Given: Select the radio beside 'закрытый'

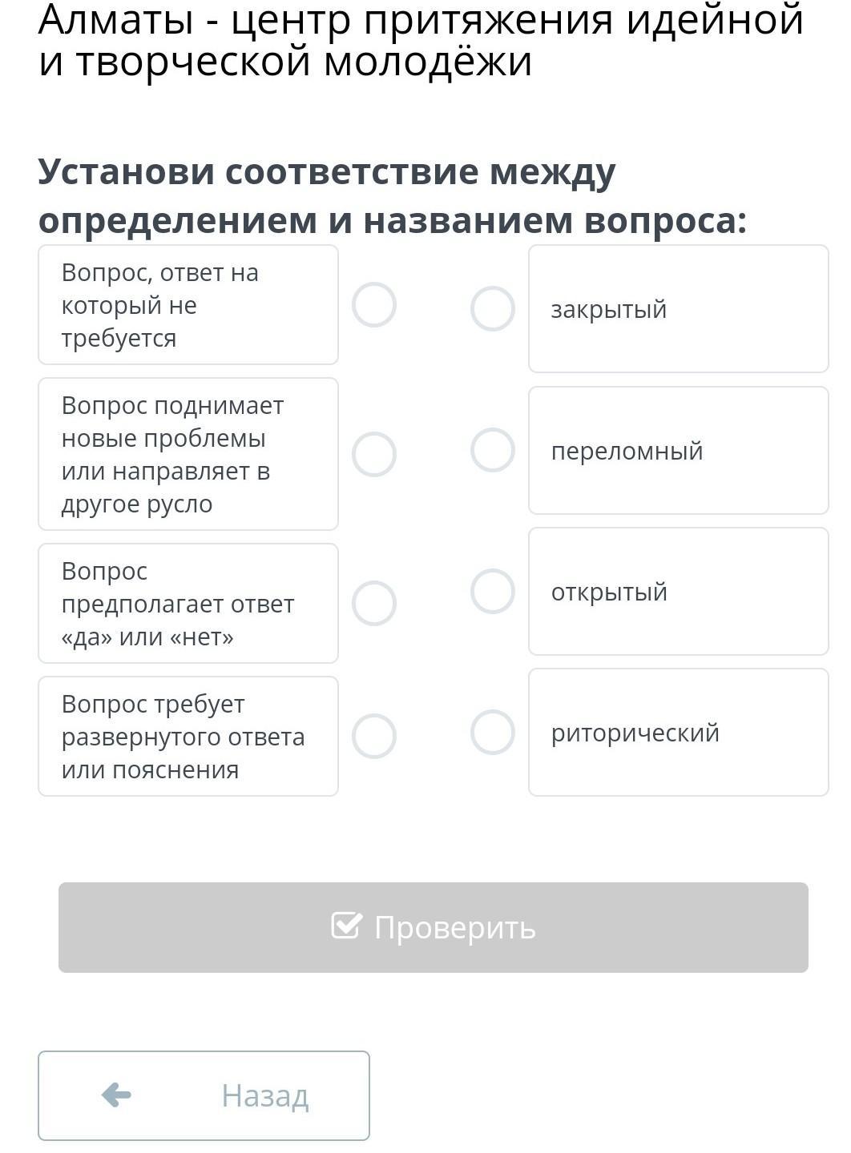Looking at the screenshot, I should 492,308.
